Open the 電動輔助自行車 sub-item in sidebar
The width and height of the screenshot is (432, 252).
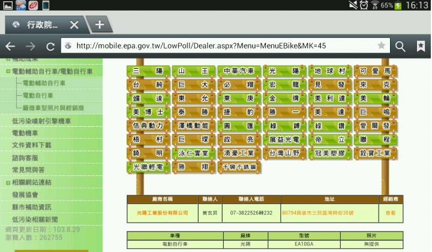[x=44, y=83]
